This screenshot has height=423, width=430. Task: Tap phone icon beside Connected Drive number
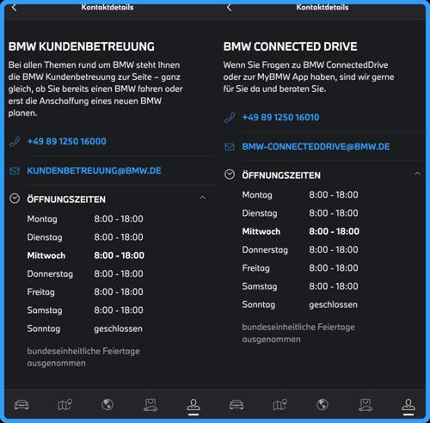tap(230, 118)
